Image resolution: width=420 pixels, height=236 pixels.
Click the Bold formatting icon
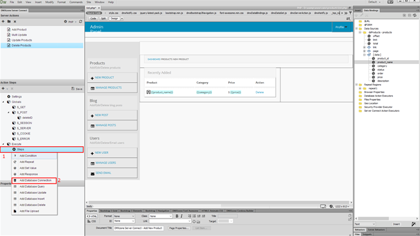point(177,216)
